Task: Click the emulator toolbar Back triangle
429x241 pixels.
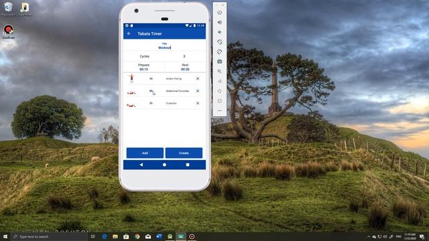Action: pyautogui.click(x=219, y=81)
